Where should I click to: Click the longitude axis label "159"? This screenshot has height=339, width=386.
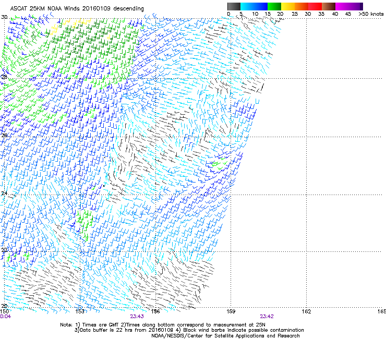(231, 311)
